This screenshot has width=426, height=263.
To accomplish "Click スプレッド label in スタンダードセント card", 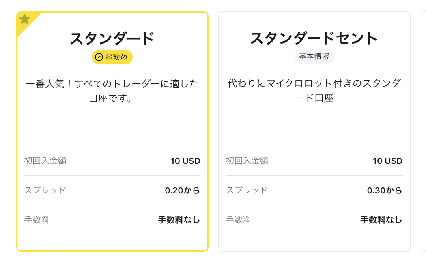I will 247,190.
